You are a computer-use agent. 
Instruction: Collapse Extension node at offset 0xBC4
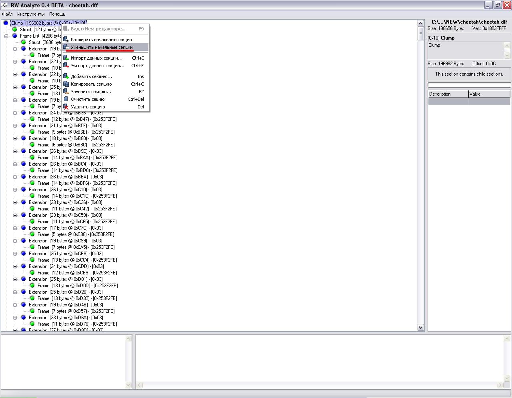coord(15,164)
